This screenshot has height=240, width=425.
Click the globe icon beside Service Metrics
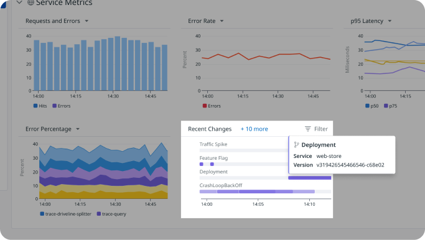point(30,2)
